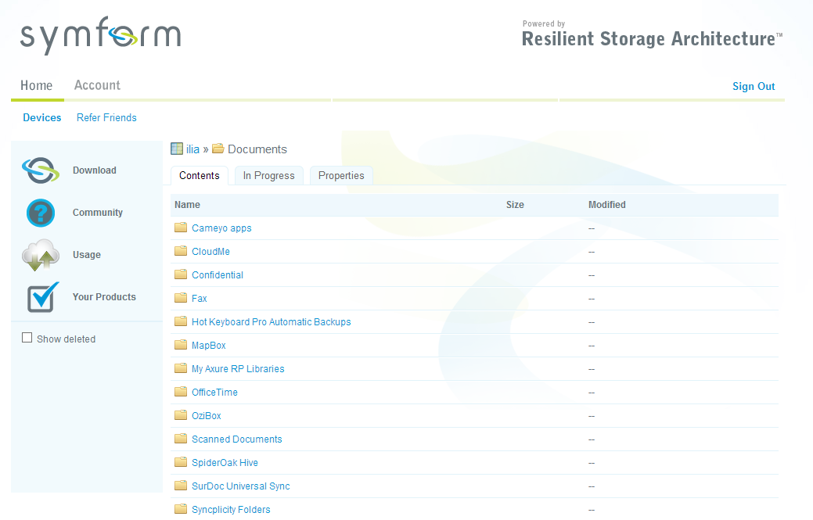Open the Community sidebar link
This screenshot has width=813, height=520.
98,213
